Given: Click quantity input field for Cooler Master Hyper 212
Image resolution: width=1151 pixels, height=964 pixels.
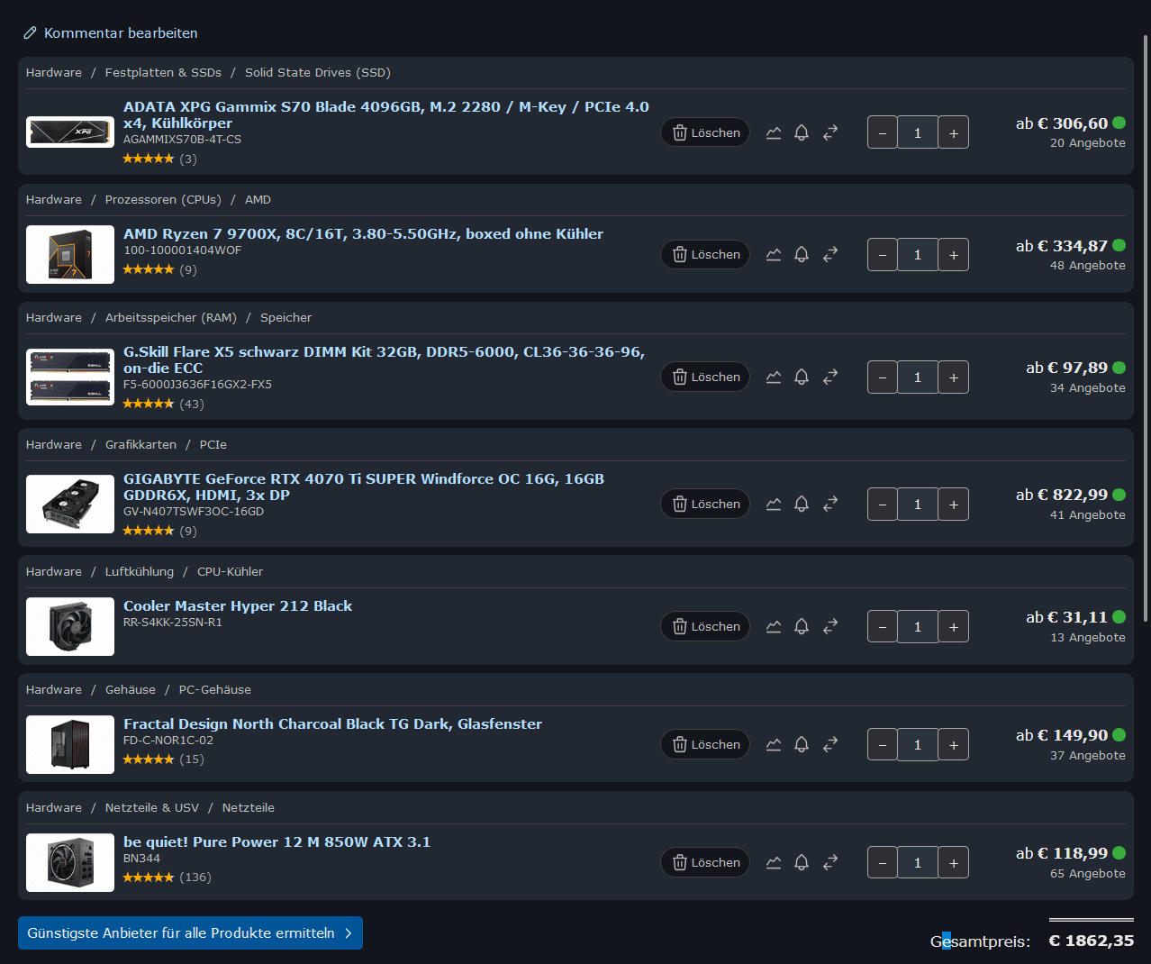Looking at the screenshot, I should pyautogui.click(x=918, y=627).
